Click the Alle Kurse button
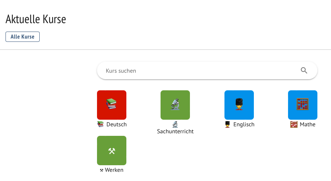This screenshot has height=181, width=331. click(x=22, y=37)
